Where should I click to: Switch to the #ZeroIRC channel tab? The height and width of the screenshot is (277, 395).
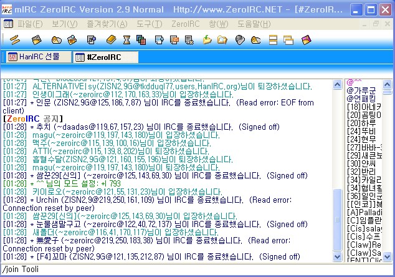pos(106,57)
